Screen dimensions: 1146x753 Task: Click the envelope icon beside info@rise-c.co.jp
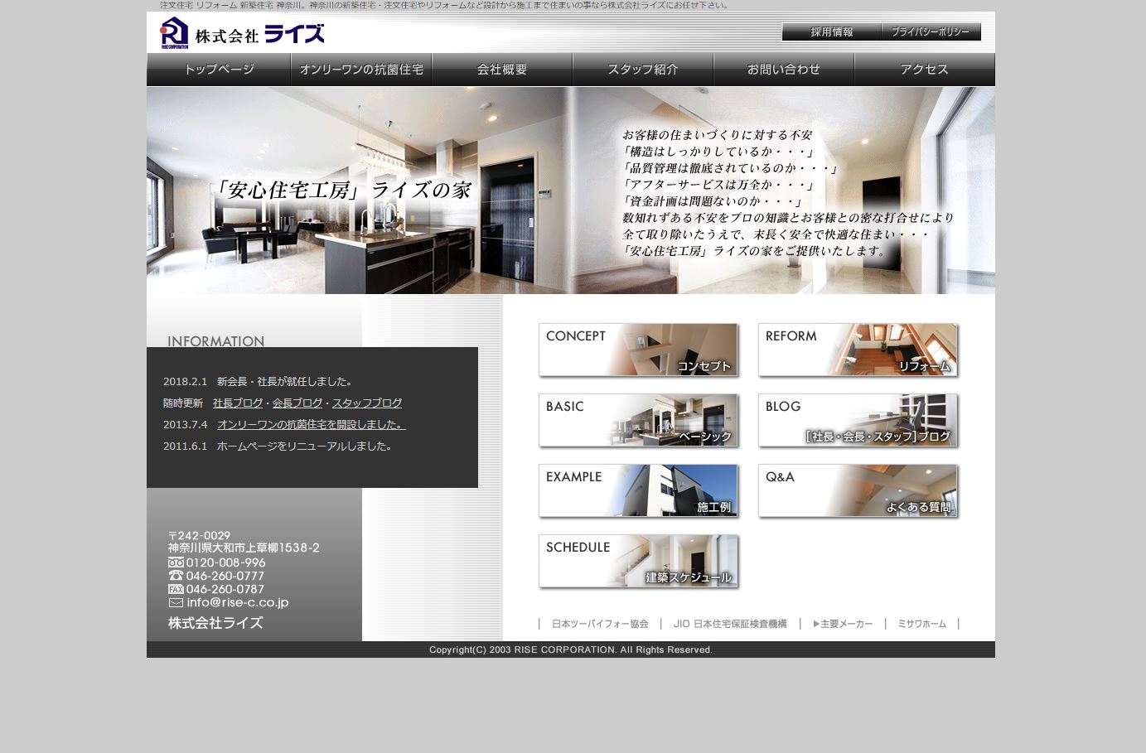click(x=175, y=603)
